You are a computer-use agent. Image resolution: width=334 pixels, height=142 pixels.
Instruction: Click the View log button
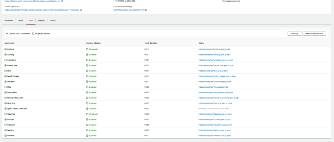295,33
